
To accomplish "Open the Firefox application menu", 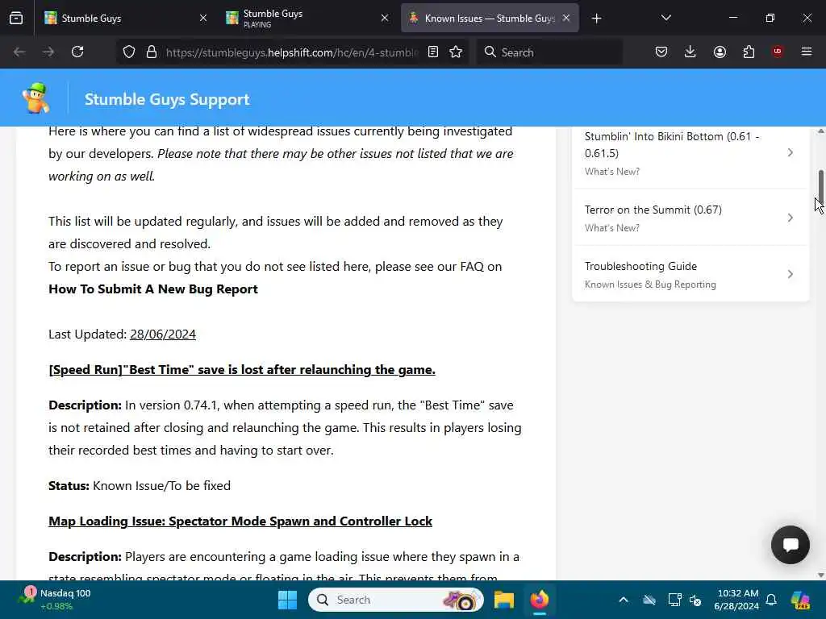I will tap(807, 52).
